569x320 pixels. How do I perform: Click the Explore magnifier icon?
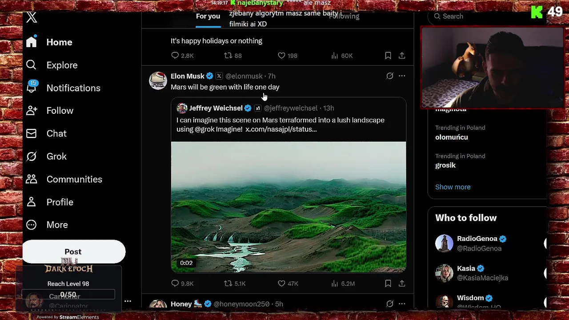click(31, 65)
